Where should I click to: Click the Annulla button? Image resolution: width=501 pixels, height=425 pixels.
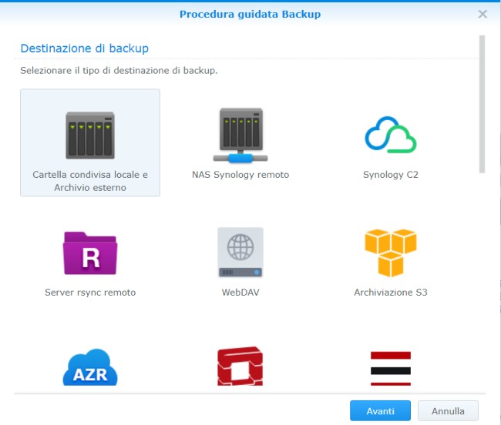(x=448, y=411)
